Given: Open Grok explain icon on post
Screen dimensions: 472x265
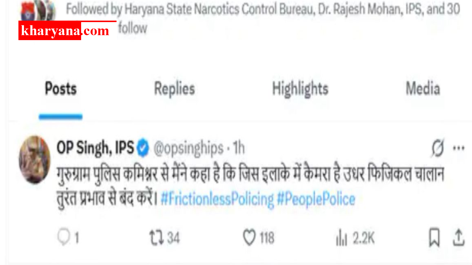Looking at the screenshot, I should point(438,148).
